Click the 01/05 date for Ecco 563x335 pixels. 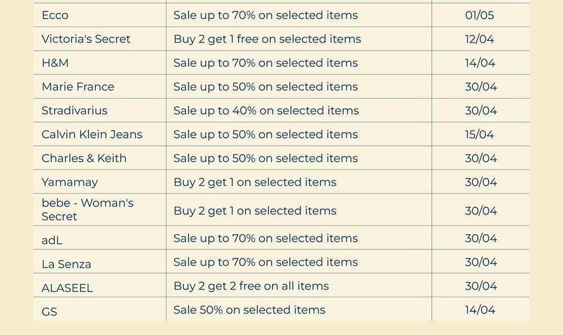point(480,15)
